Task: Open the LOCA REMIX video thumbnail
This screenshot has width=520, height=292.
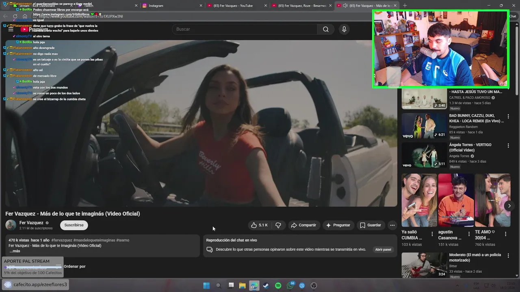Action: pos(424,126)
